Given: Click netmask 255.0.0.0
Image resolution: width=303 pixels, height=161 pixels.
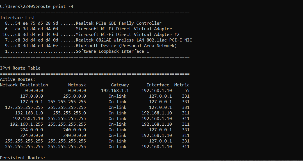Looking at the screenshot, I should (75, 96).
